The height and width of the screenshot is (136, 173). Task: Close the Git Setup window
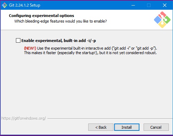[165, 5]
